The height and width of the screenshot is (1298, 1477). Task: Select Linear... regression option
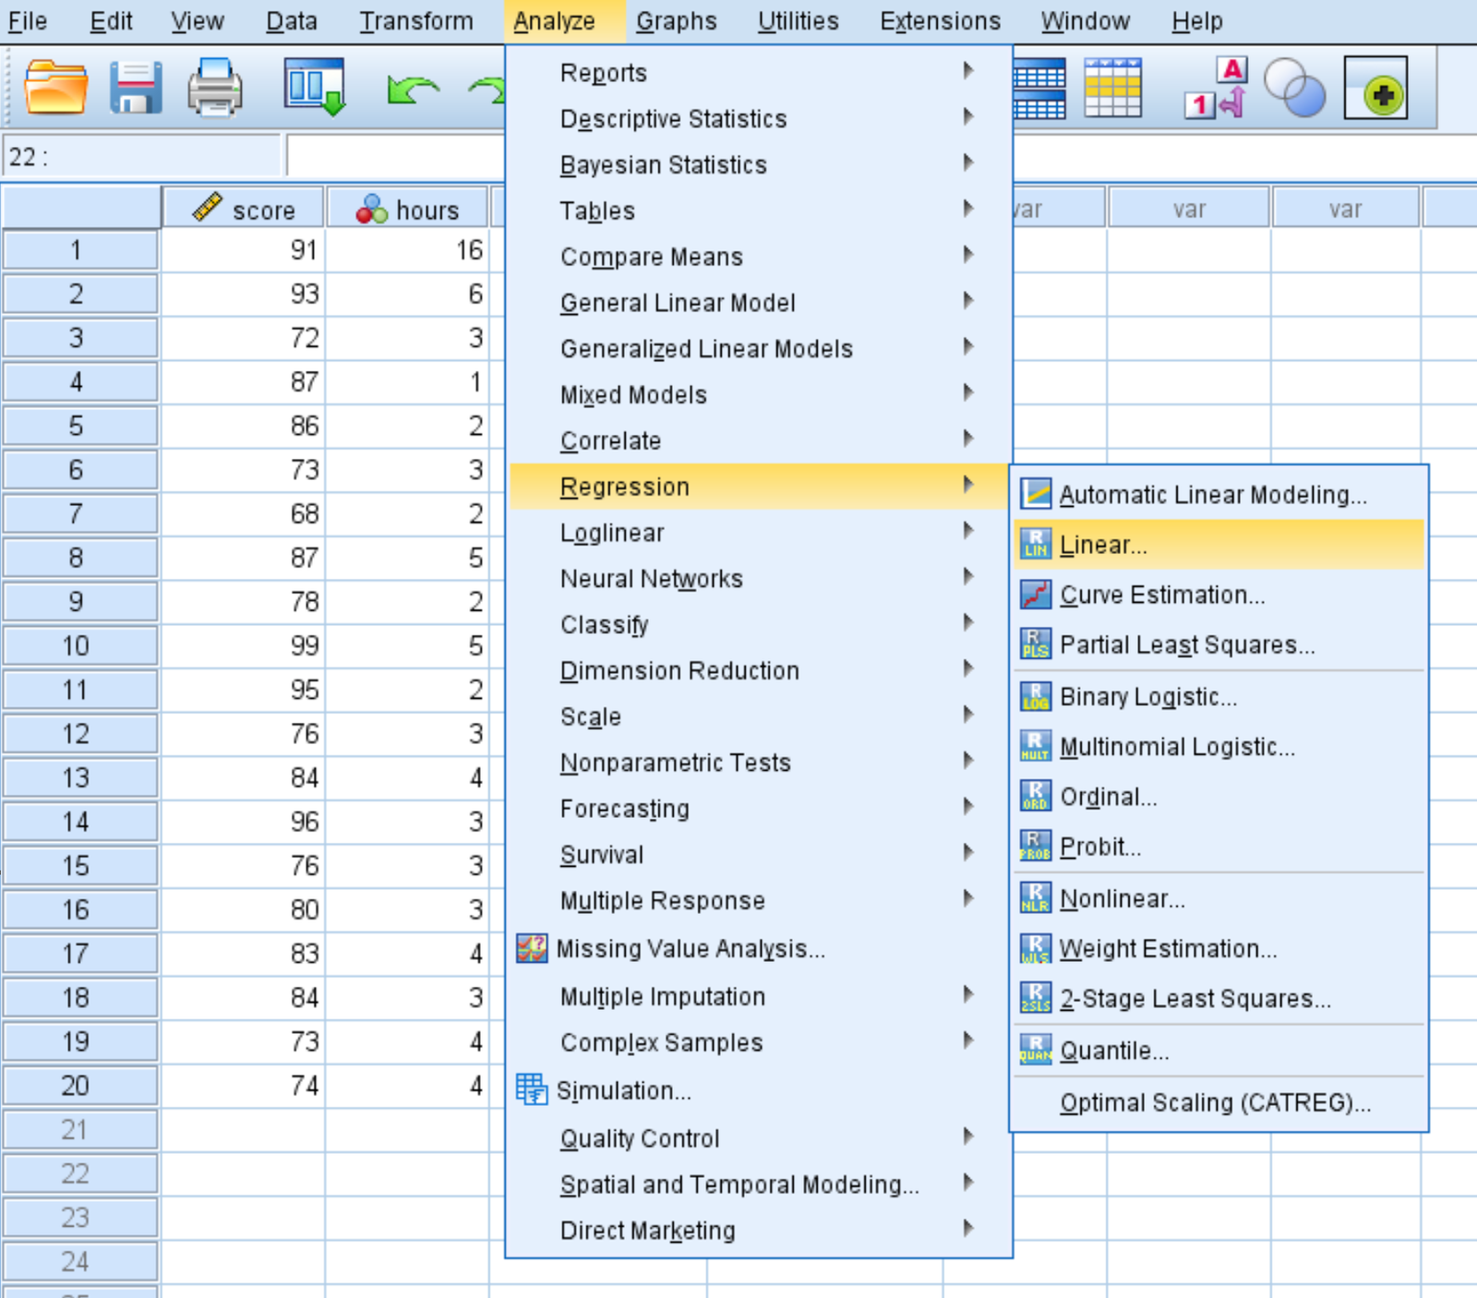coord(1219,544)
